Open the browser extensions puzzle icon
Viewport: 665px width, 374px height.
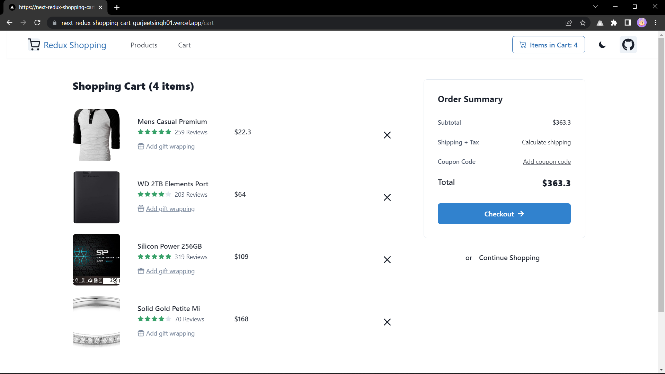(x=614, y=23)
